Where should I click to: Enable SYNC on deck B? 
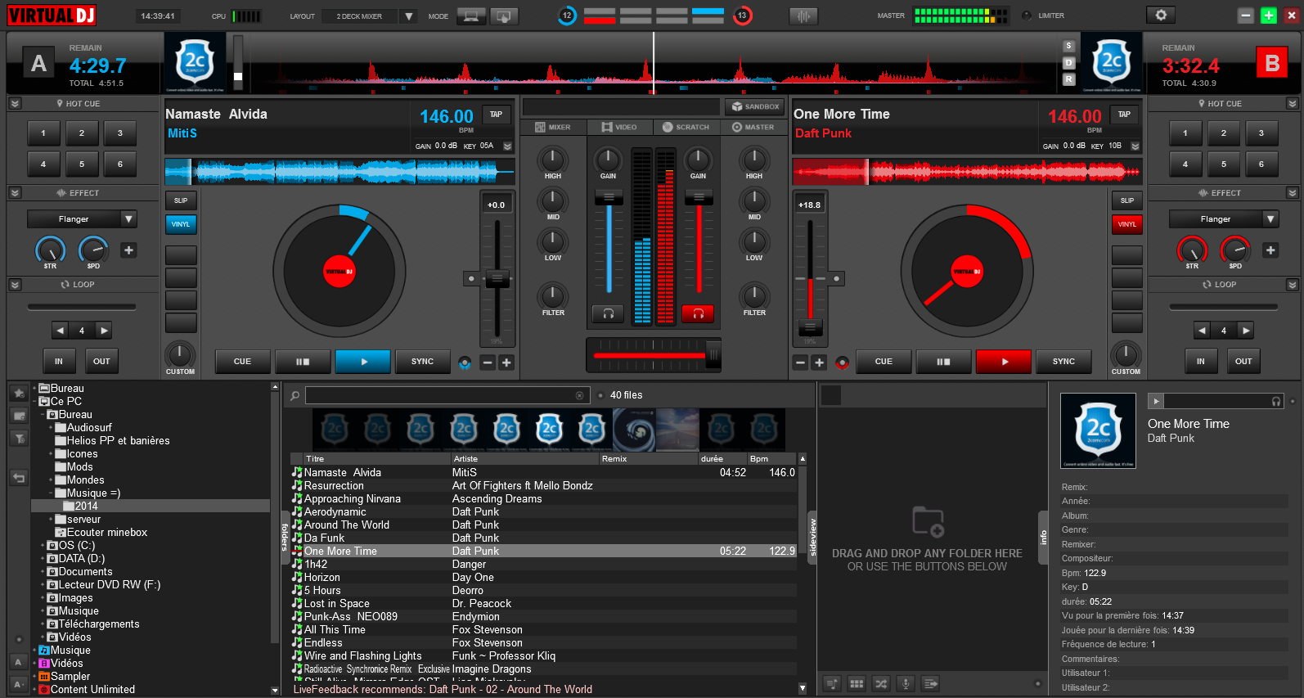click(1063, 362)
